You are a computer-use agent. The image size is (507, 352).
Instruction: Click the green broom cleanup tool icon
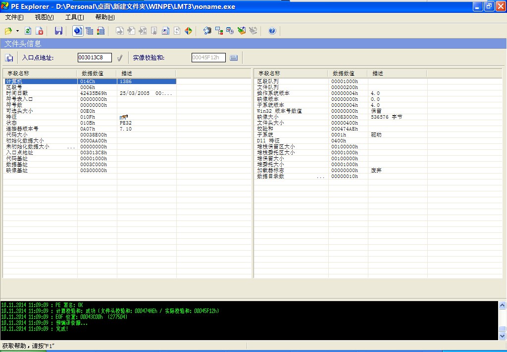pos(242,31)
